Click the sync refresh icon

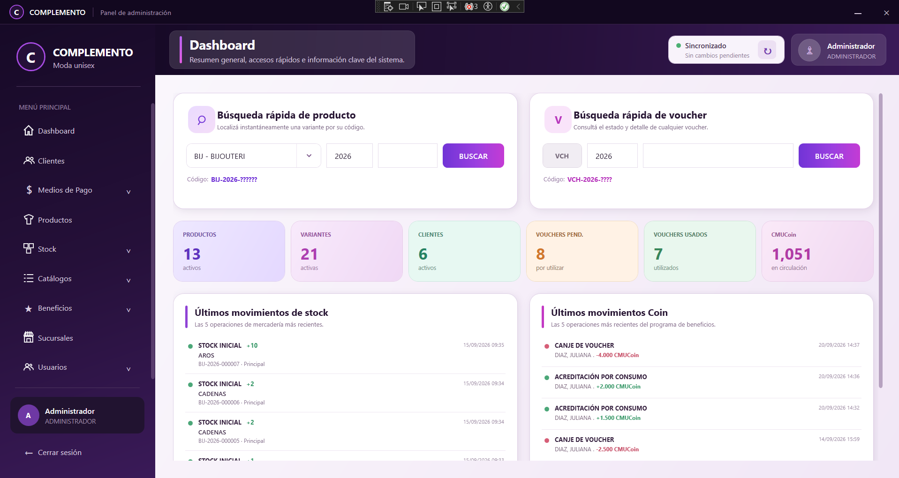pyautogui.click(x=767, y=51)
